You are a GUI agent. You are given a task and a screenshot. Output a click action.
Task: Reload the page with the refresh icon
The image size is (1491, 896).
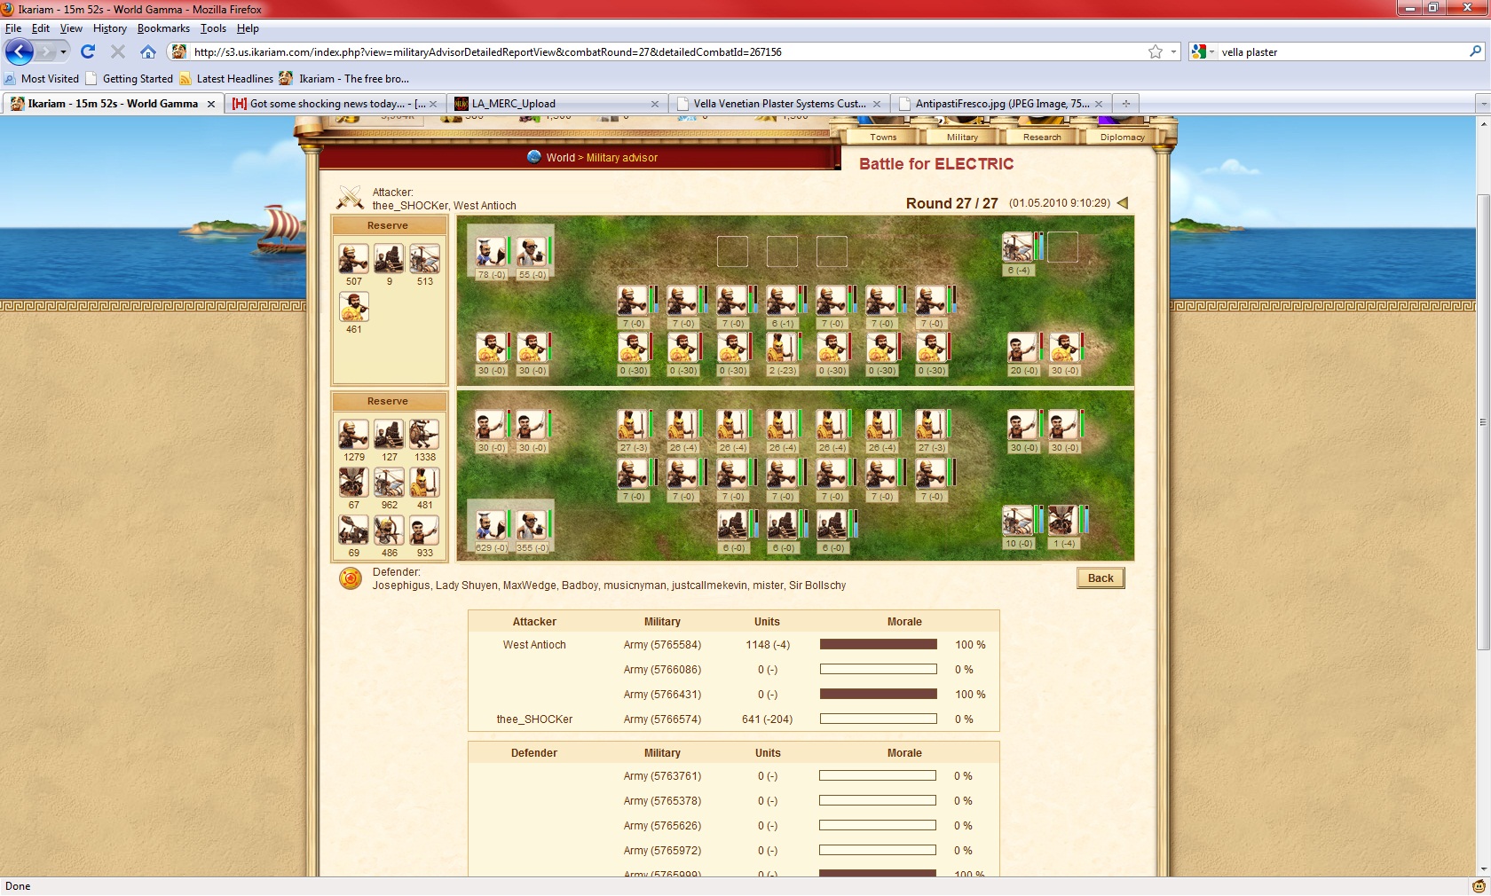click(88, 51)
